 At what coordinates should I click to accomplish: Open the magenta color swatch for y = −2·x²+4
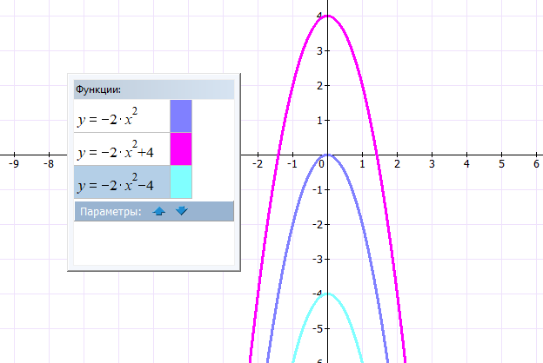click(180, 149)
